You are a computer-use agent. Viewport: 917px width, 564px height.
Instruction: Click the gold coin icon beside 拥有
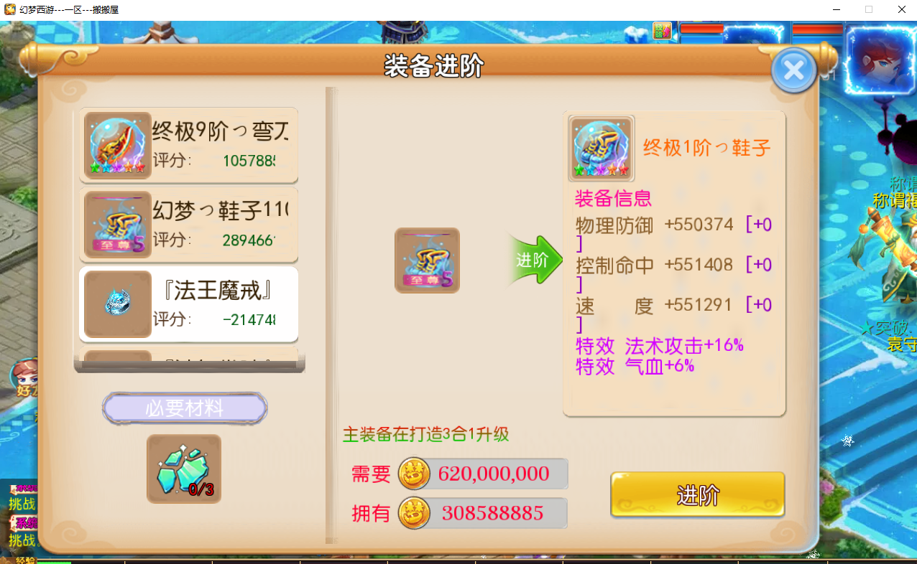pyautogui.click(x=414, y=513)
